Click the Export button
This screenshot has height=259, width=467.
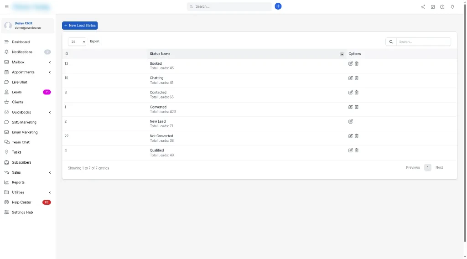coord(95,41)
